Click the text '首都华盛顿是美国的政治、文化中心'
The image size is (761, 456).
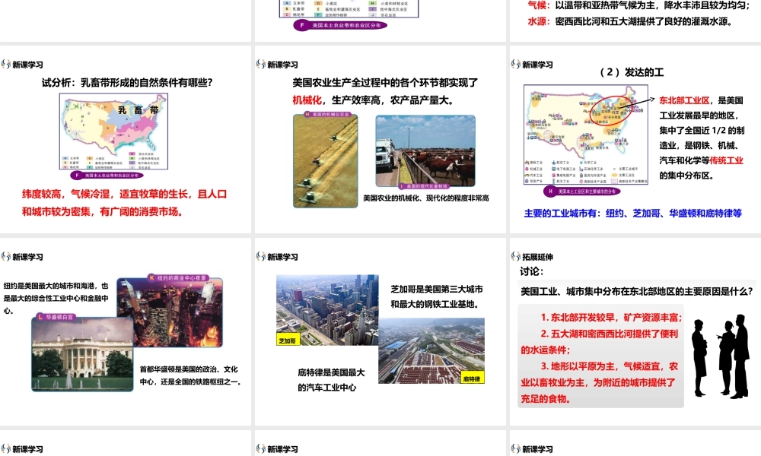(189, 375)
